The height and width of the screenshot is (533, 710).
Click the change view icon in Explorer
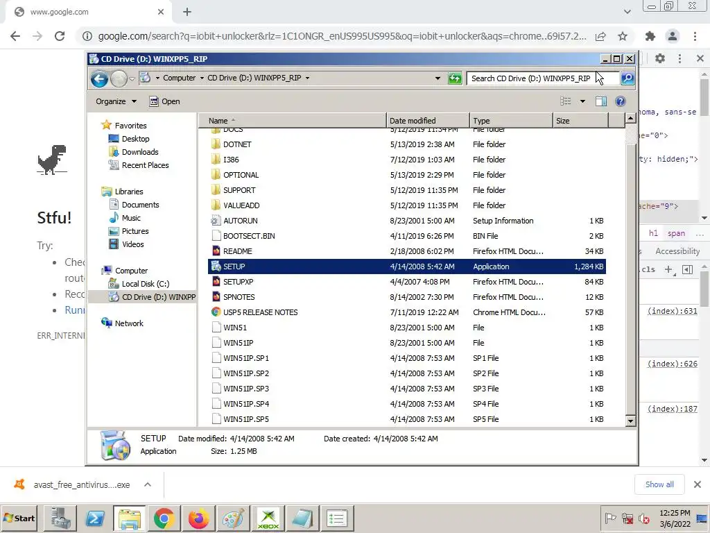(566, 101)
